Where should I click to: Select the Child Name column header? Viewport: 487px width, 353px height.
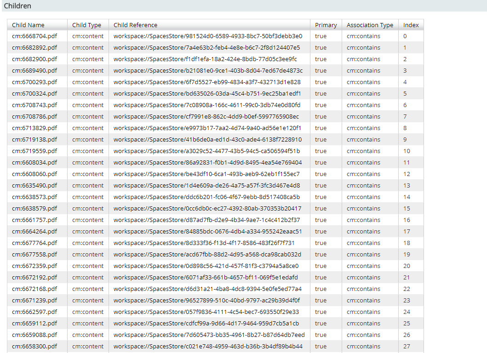tap(28, 25)
